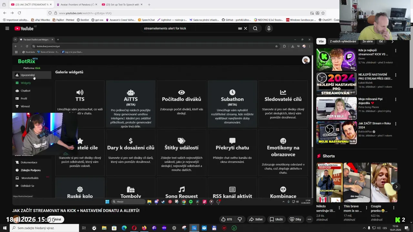Reload the YouTube page

click(x=19, y=13)
